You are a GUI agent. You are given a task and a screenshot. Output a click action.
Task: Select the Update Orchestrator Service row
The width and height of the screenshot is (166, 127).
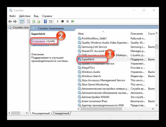click(x=116, y=64)
